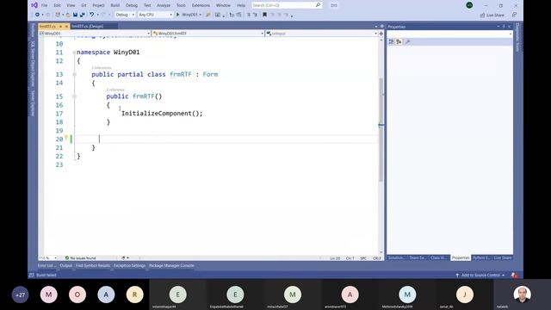The image size is (551, 310).
Task: Collapse the class frmRTF block
Action: [74, 75]
